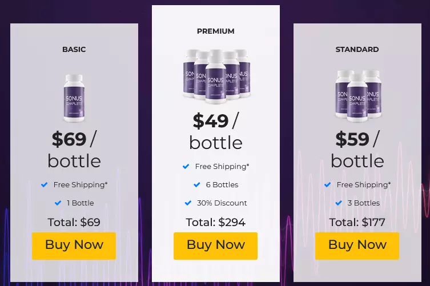Click the Total: $177 text
Screen dimensions: 430x286
point(357,223)
